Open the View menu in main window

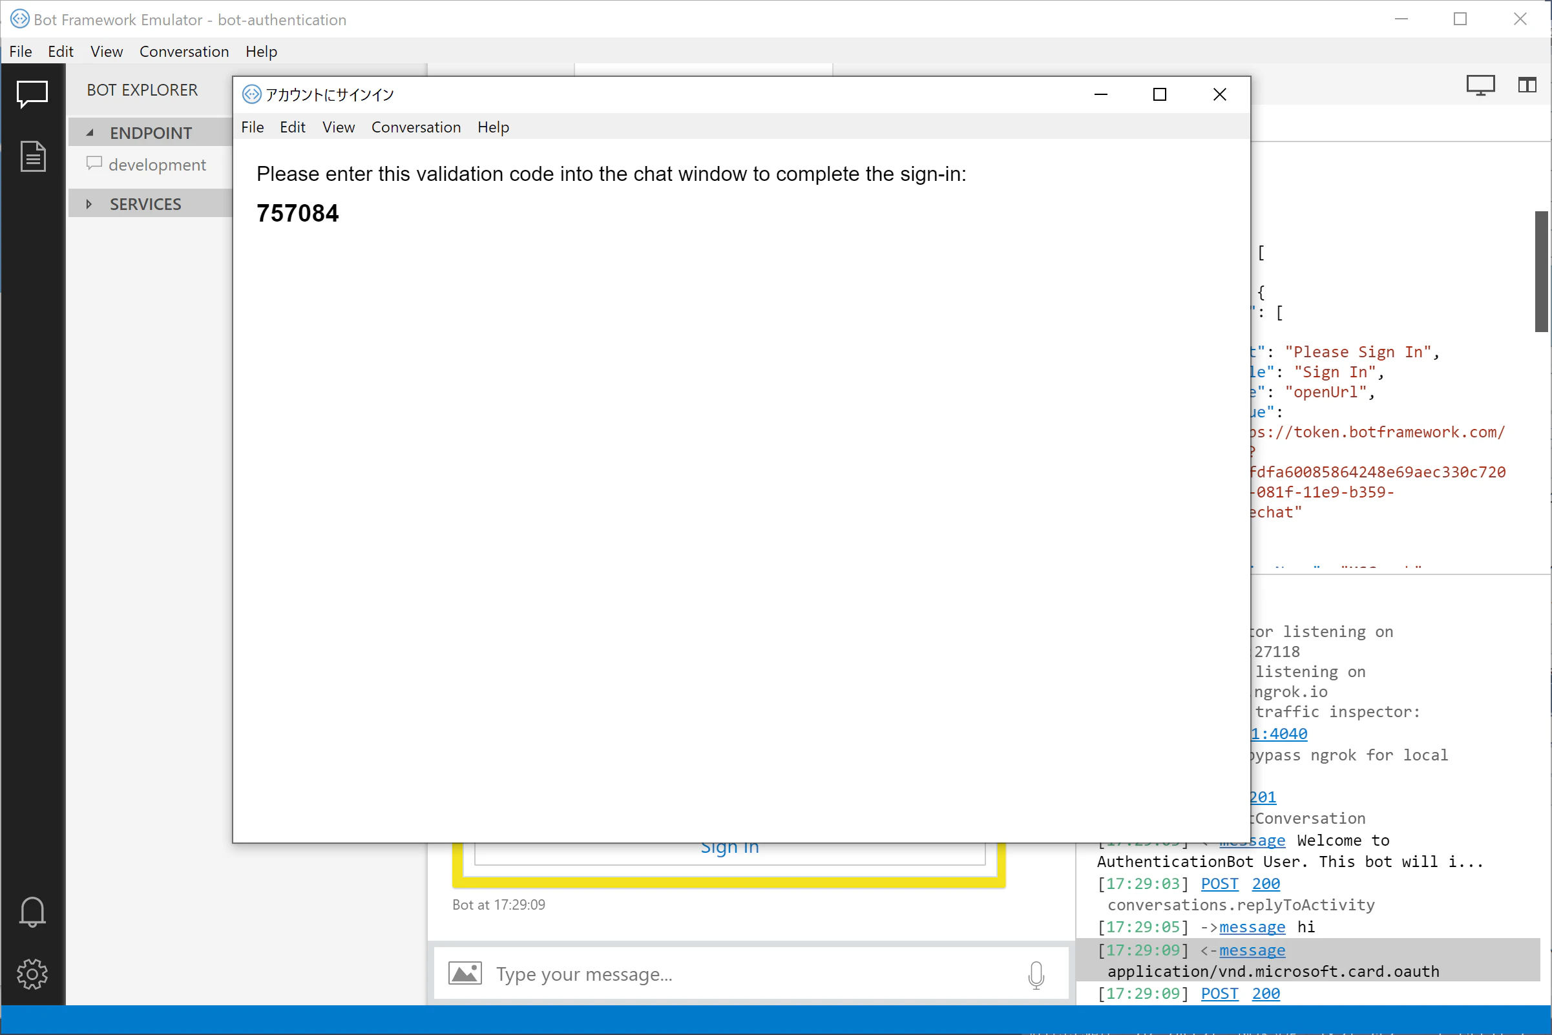106,52
